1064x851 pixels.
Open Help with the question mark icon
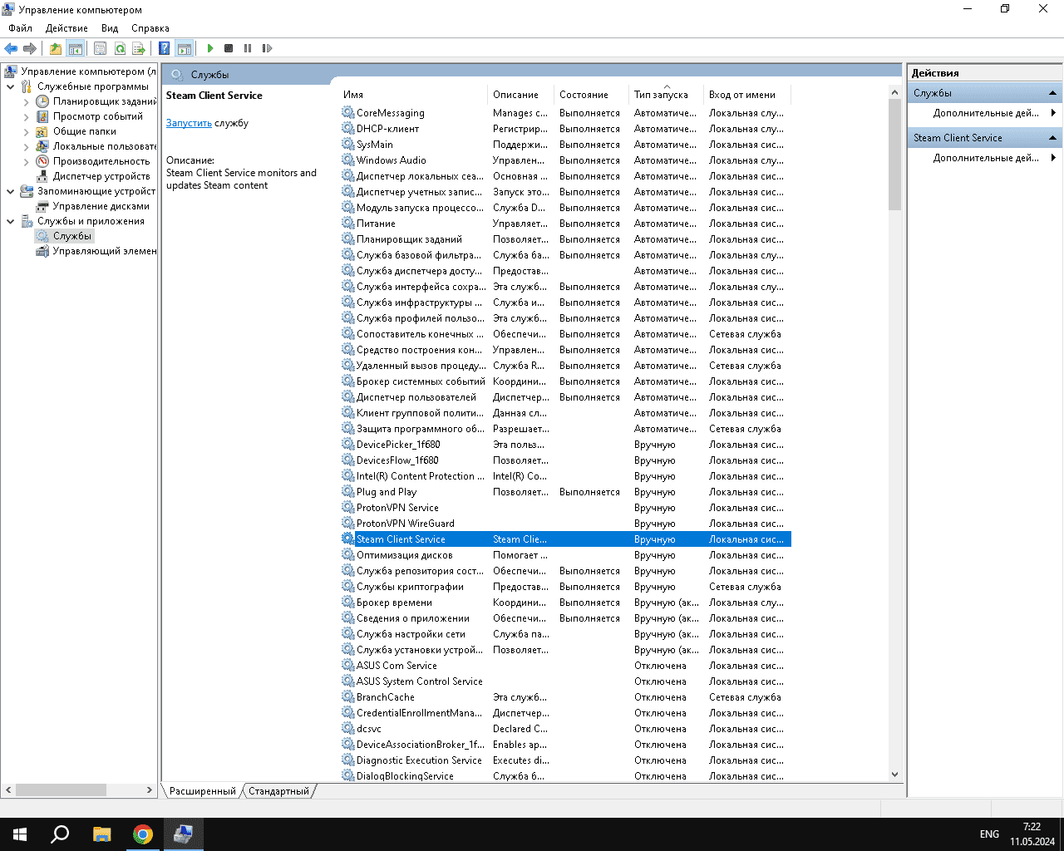(165, 48)
